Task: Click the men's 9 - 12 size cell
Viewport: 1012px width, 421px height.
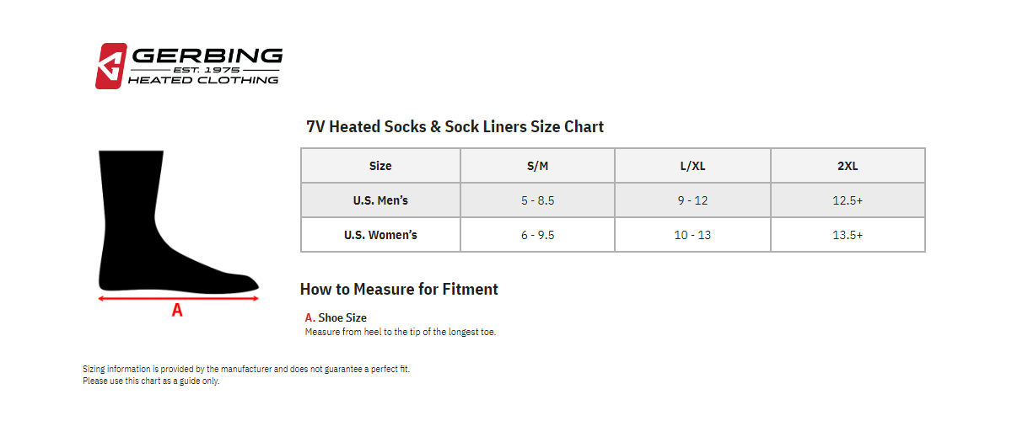Action: coord(692,200)
